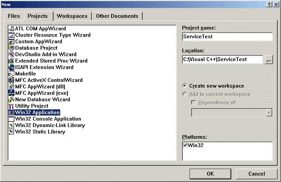281x182 pixels.
Task: Select ISAPI Extension Wizard label
Action: (44, 67)
